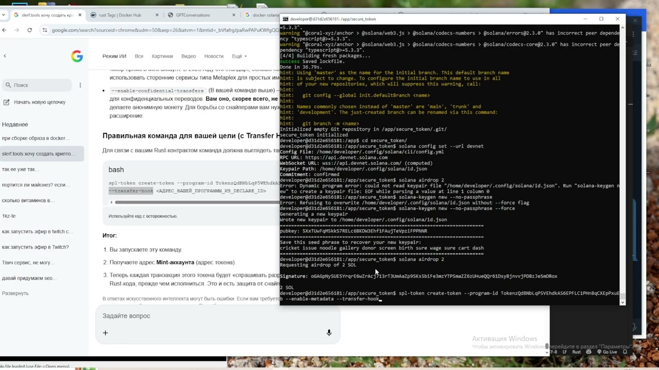Expand history list with Развернуть

click(x=15, y=293)
